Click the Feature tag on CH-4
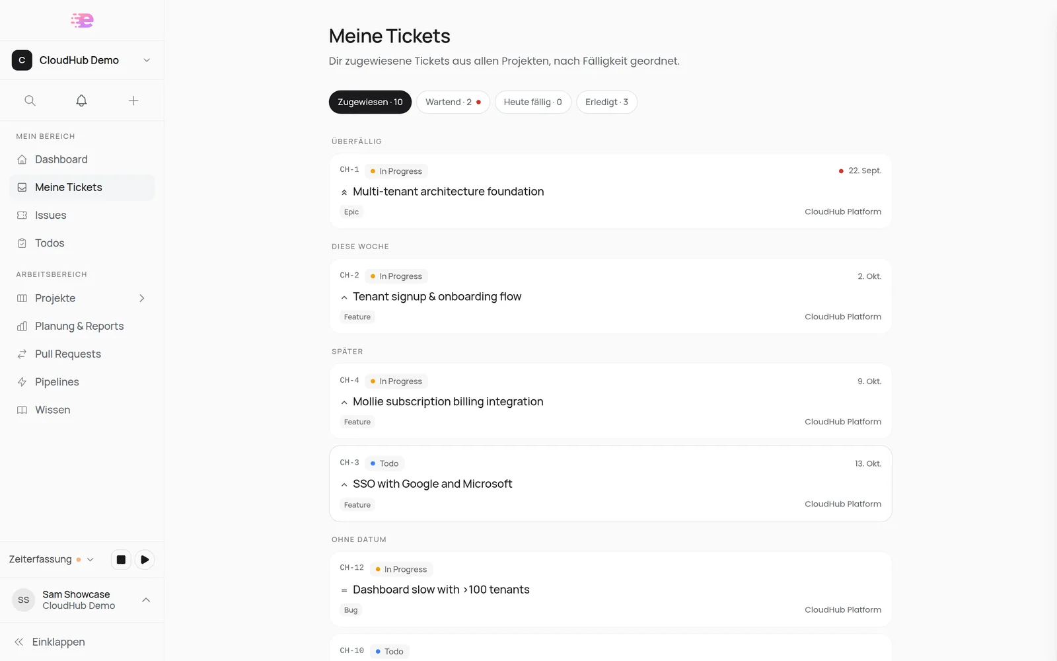The image size is (1057, 661). (357, 422)
